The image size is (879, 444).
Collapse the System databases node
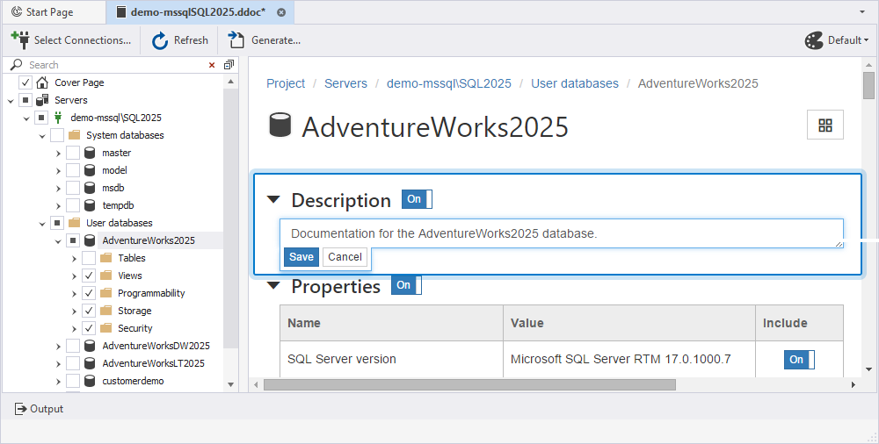tap(42, 136)
